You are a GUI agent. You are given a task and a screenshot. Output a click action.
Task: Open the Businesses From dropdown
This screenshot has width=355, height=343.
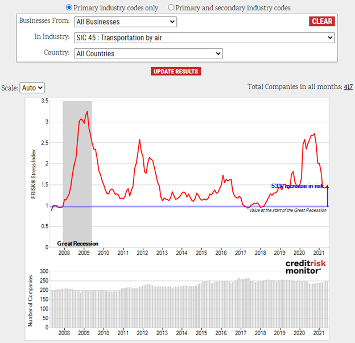(x=125, y=22)
